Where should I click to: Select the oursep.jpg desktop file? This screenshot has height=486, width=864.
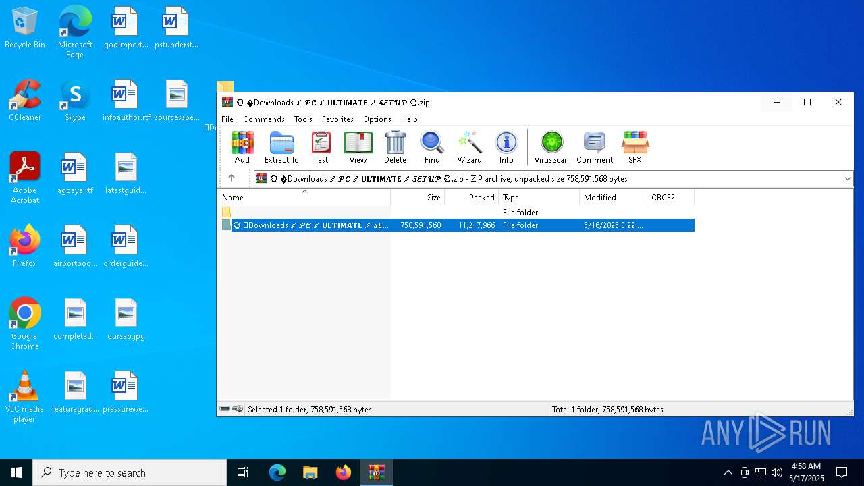(126, 320)
